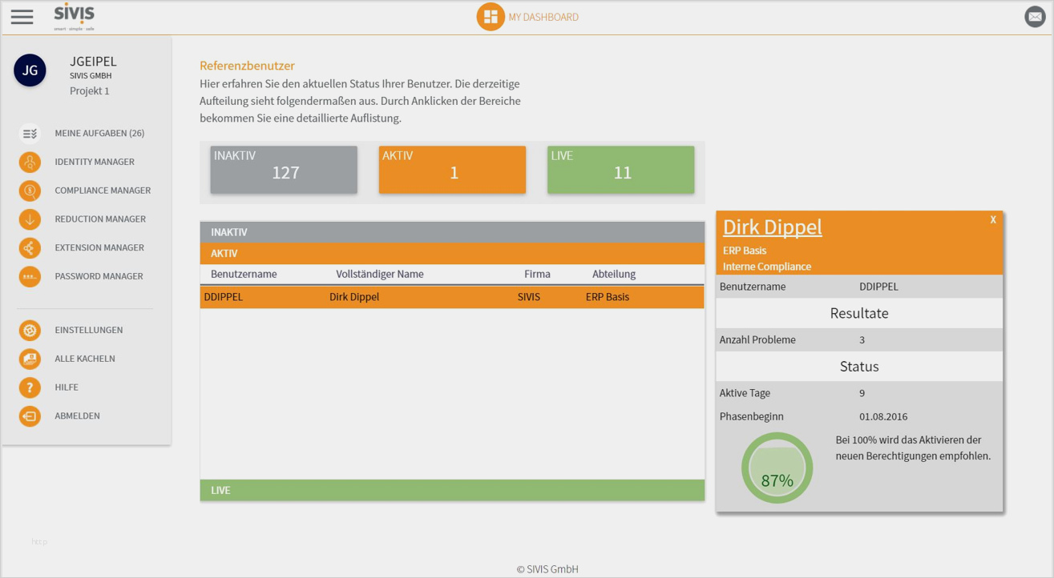The width and height of the screenshot is (1054, 578).
Task: Click the 87% progress circle
Action: tap(777, 468)
